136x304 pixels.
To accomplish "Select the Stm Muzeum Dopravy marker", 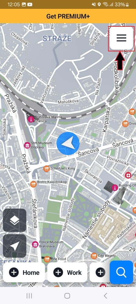I will click(27, 145).
